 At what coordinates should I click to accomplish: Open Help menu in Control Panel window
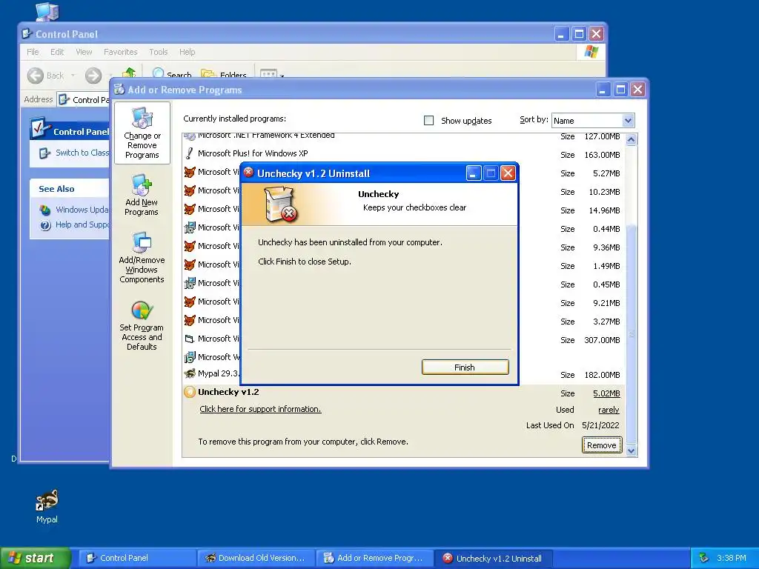point(188,52)
